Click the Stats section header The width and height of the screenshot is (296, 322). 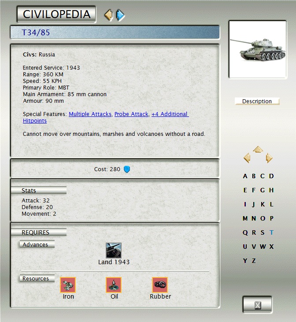(39, 191)
